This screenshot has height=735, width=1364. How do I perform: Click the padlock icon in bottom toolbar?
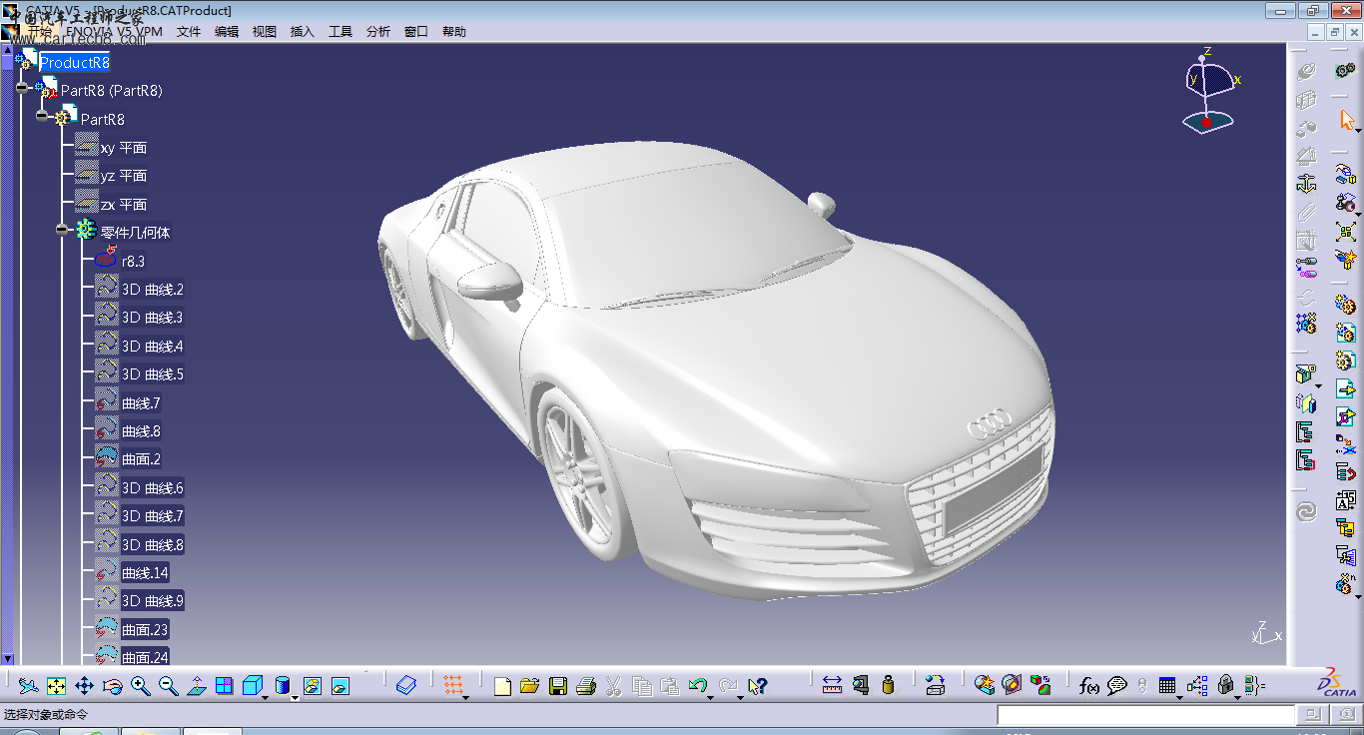1226,686
